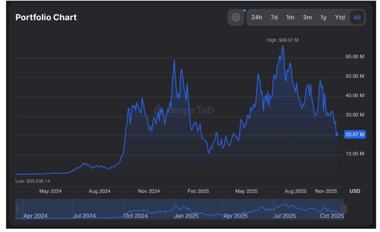This screenshot has height=232, width=380.
Task: Open the chart settings gear icon
Action: coord(236,17)
